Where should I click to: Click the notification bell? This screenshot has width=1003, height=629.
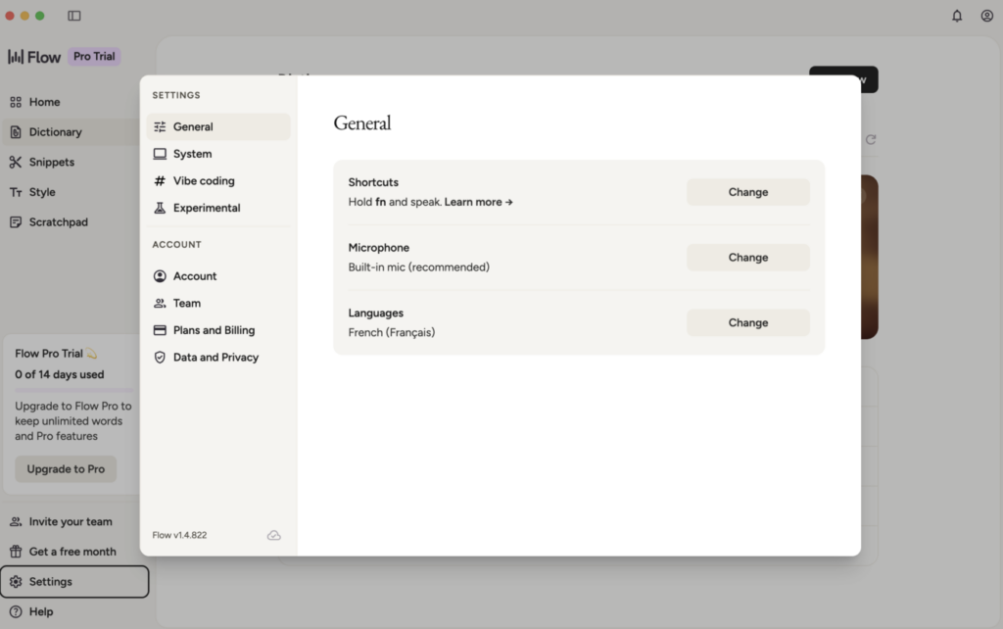(957, 16)
